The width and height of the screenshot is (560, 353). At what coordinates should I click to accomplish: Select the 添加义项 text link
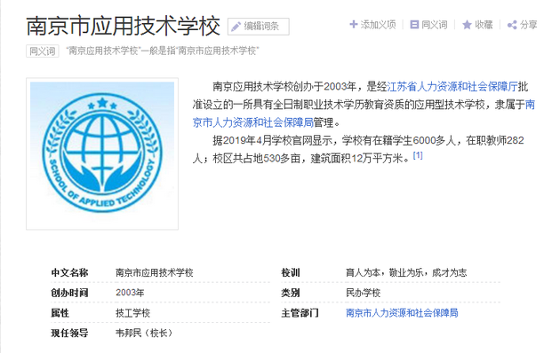[378, 25]
